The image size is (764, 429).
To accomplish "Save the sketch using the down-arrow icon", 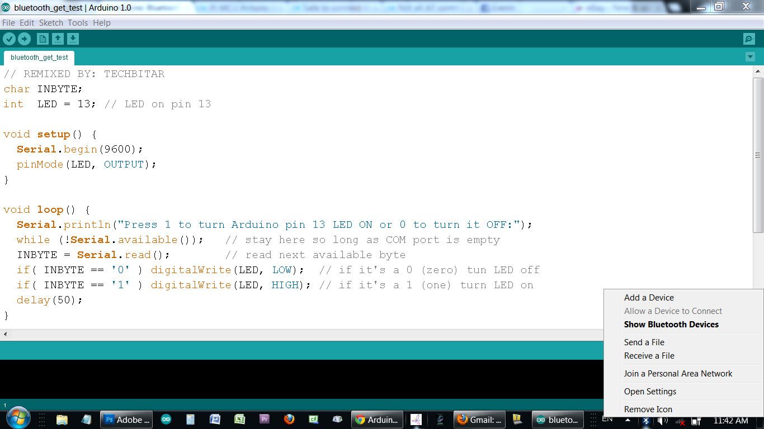I will [73, 39].
